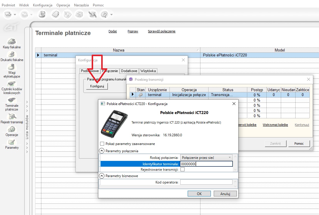Click the Kontynuuj link

tap(302, 125)
